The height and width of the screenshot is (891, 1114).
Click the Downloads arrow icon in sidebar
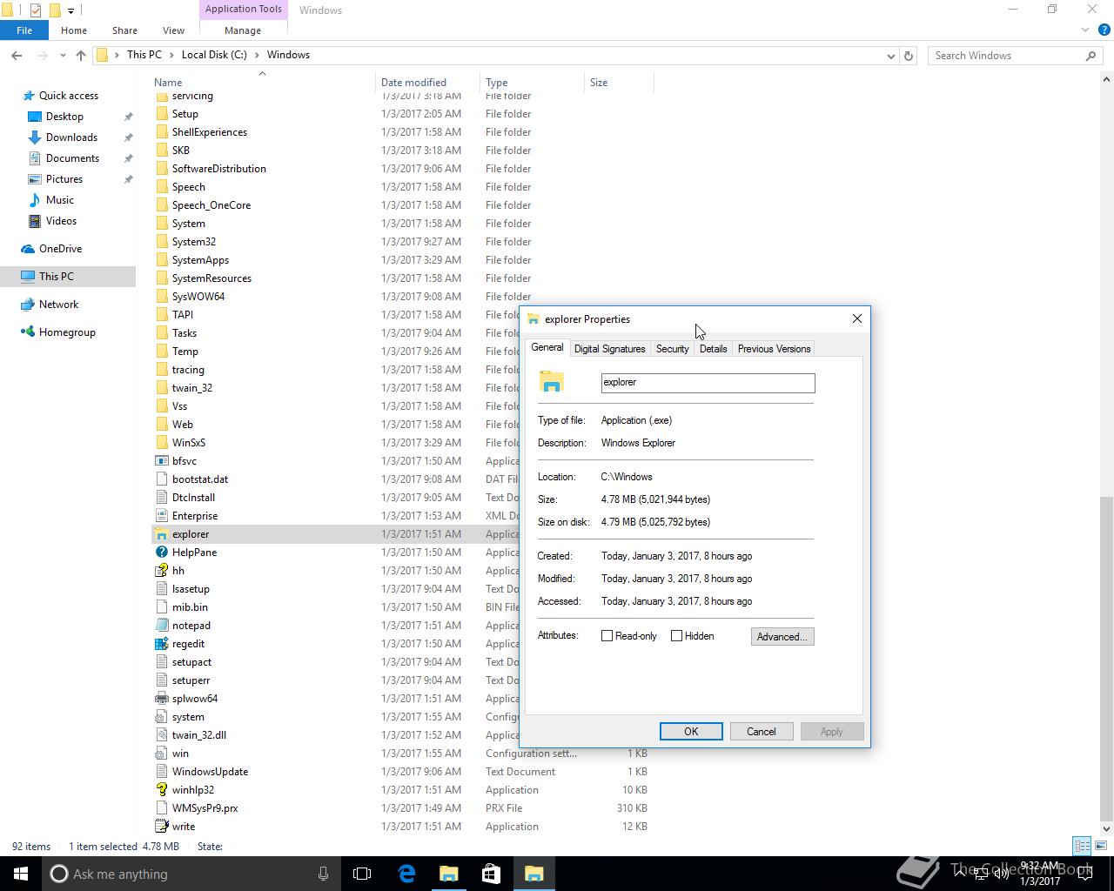[x=35, y=137]
